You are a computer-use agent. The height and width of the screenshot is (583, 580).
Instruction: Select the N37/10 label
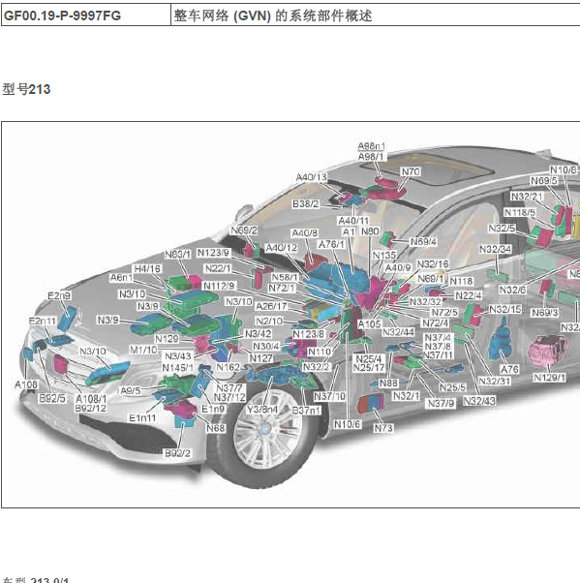click(330, 397)
